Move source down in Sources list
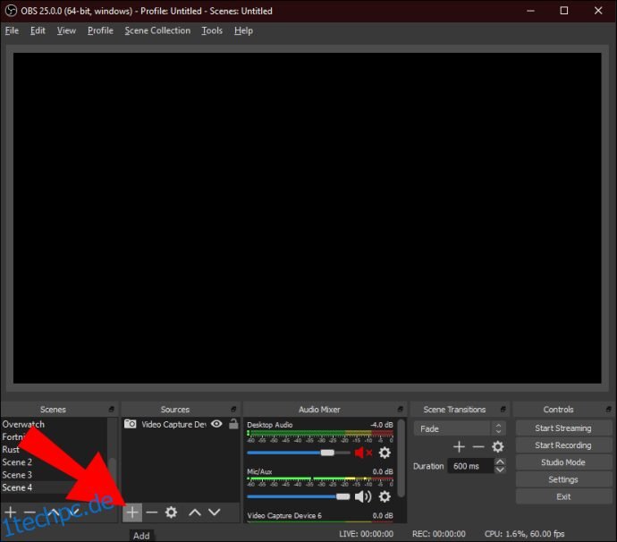 point(215,512)
